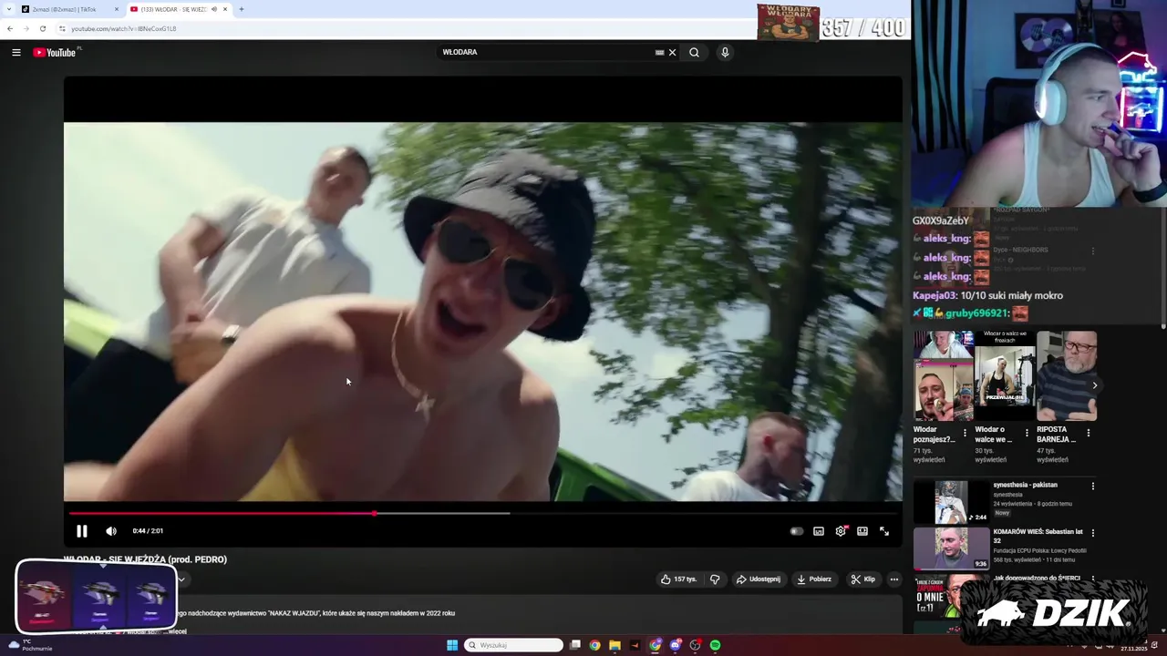Open Task View on the taskbar
Viewport: 1167px width, 656px height.
click(575, 645)
